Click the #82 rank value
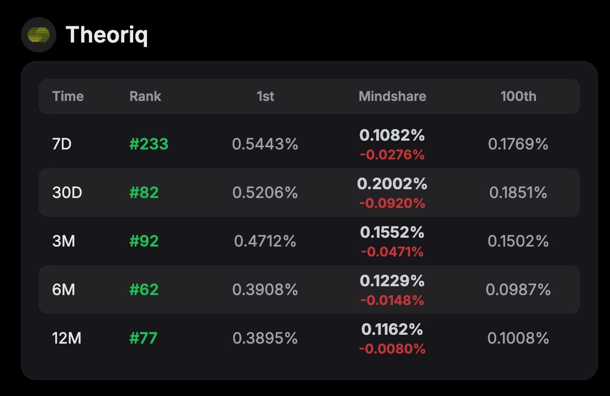This screenshot has height=396, width=610. click(x=144, y=192)
